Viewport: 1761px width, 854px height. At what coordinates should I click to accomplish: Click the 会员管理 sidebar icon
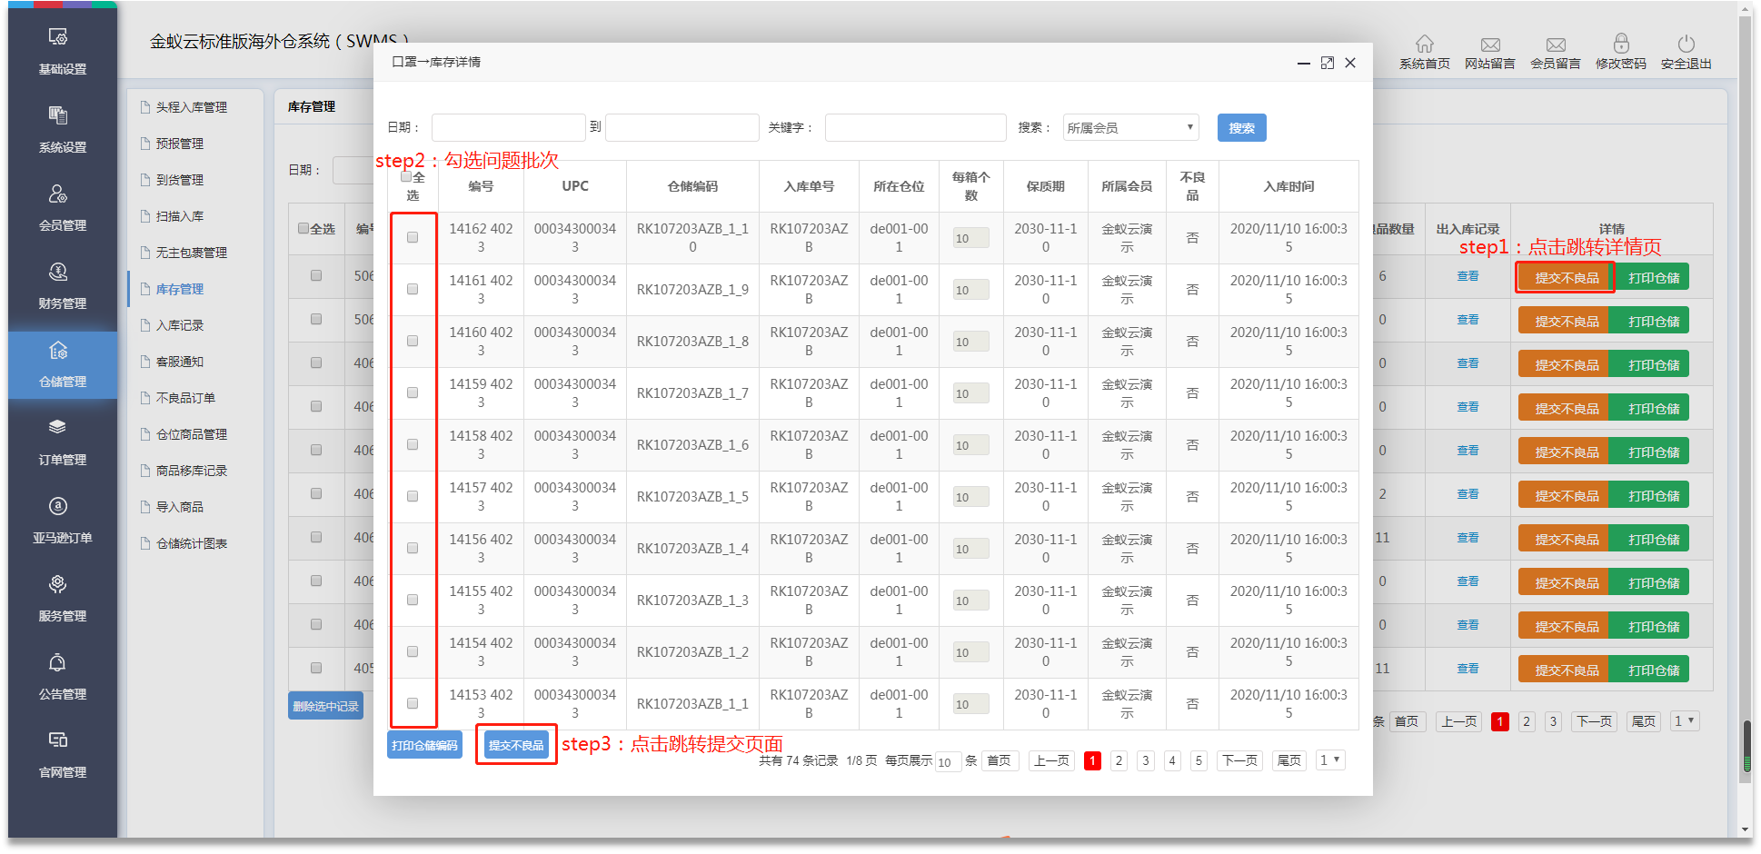tap(58, 194)
